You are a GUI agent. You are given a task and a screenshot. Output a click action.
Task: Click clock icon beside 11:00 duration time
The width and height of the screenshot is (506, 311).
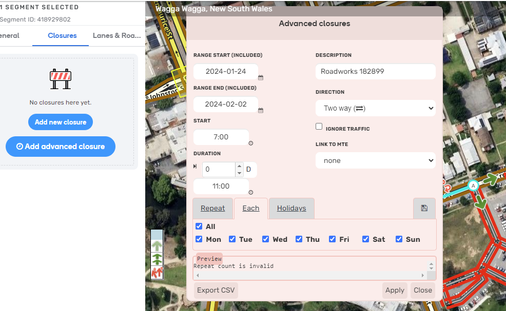tap(251, 193)
